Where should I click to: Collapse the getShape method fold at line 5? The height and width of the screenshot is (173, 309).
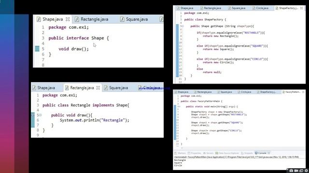(x=183, y=26)
